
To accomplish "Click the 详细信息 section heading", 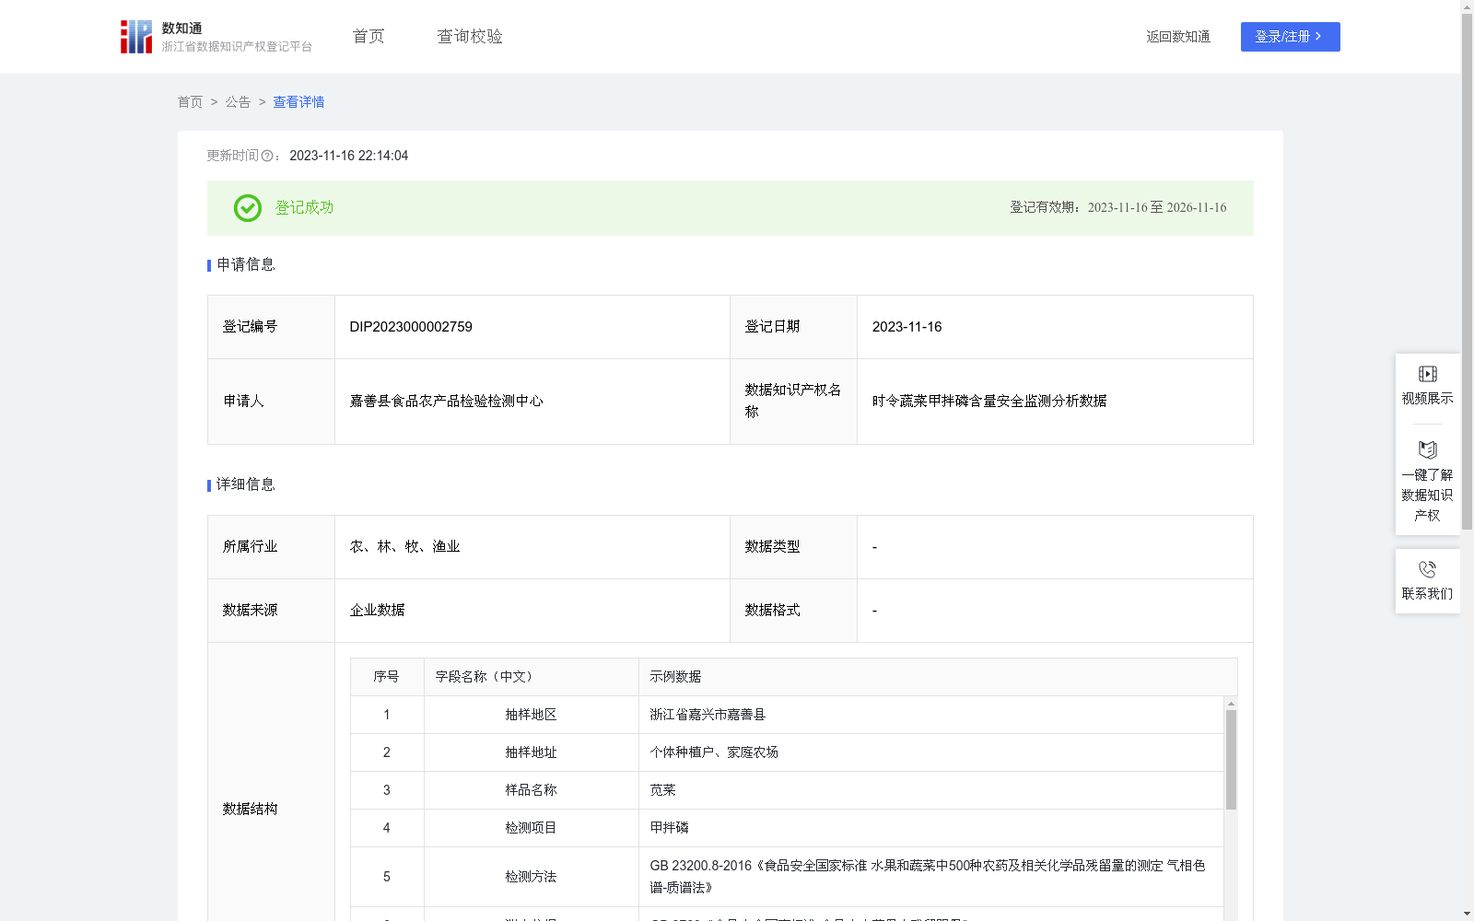I will pyautogui.click(x=246, y=485).
